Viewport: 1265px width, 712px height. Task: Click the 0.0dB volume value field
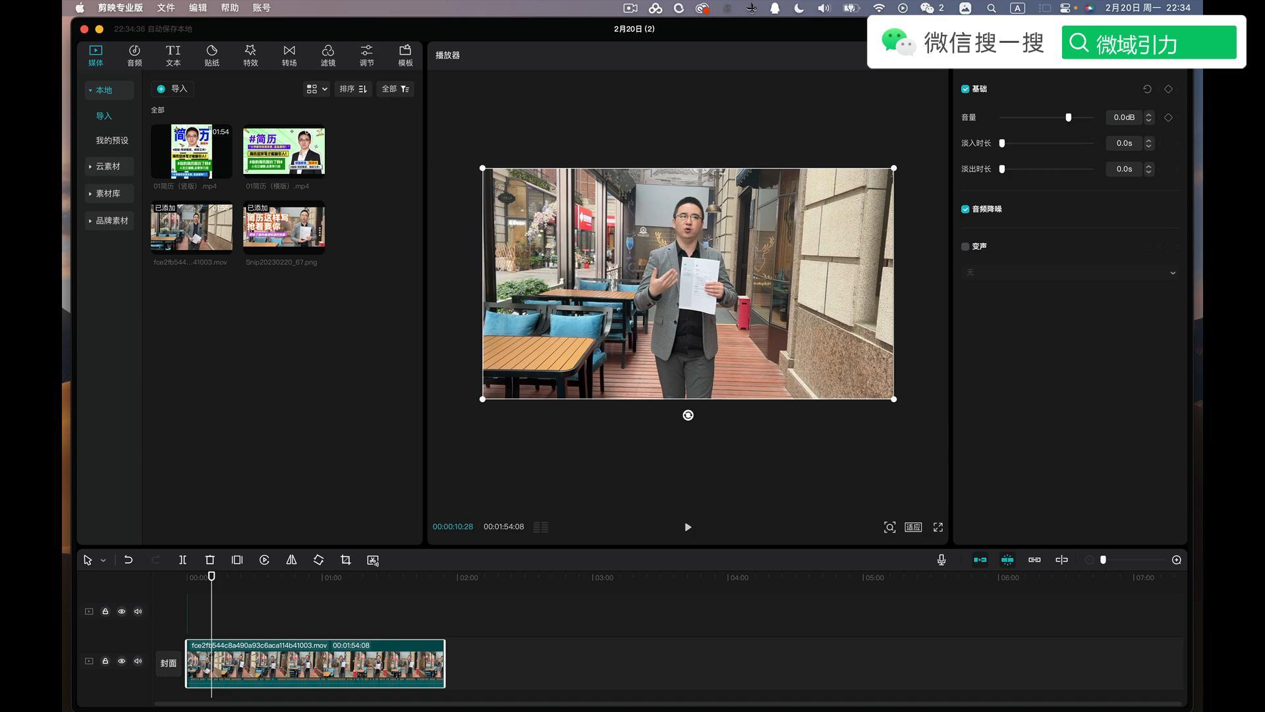click(x=1124, y=117)
